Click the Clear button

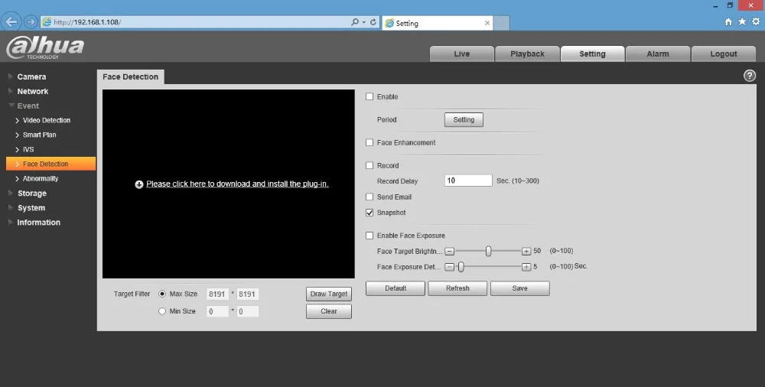point(329,311)
